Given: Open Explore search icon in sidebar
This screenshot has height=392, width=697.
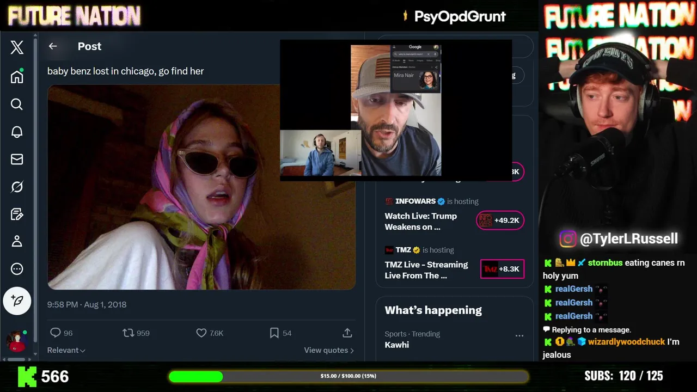Looking at the screenshot, I should point(17,104).
